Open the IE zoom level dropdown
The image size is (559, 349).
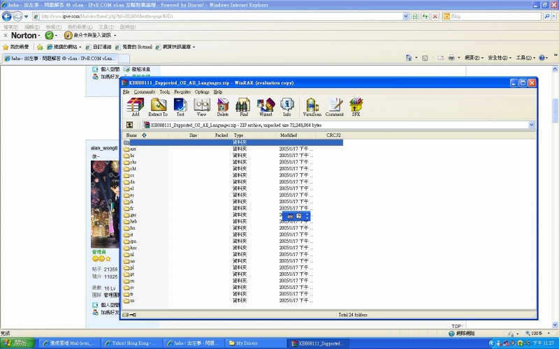click(545, 334)
